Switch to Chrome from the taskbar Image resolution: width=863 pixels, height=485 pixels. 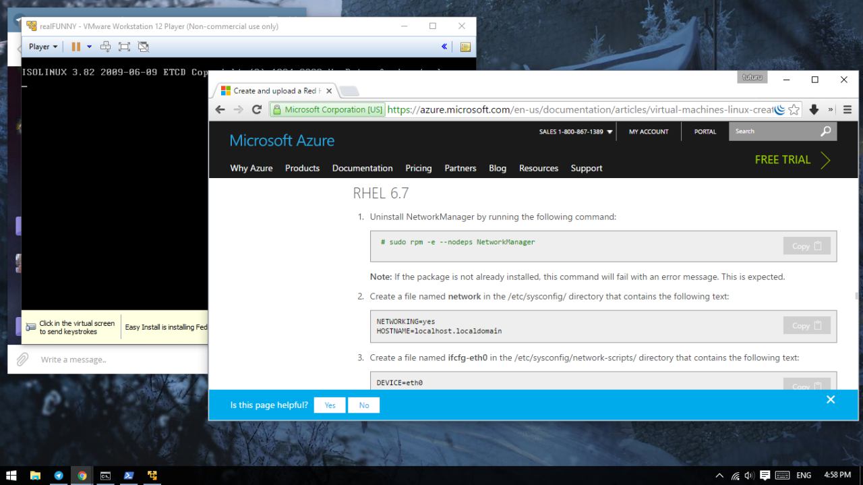point(82,476)
